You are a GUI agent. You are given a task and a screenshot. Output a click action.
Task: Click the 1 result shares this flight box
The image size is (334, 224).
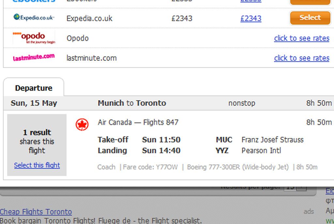tap(37, 145)
